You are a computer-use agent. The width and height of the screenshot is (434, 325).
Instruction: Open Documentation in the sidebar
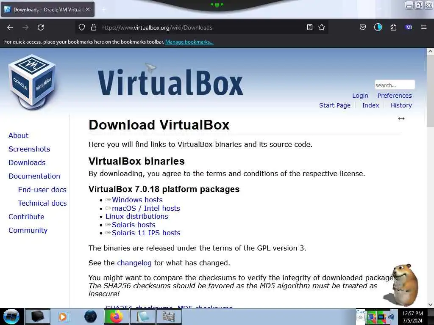click(x=34, y=176)
